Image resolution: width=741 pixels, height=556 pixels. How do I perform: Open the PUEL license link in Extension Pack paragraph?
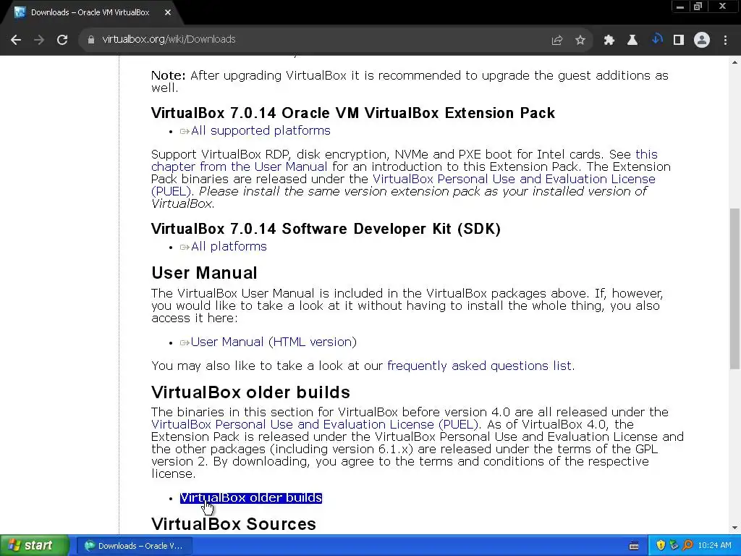coord(403,185)
